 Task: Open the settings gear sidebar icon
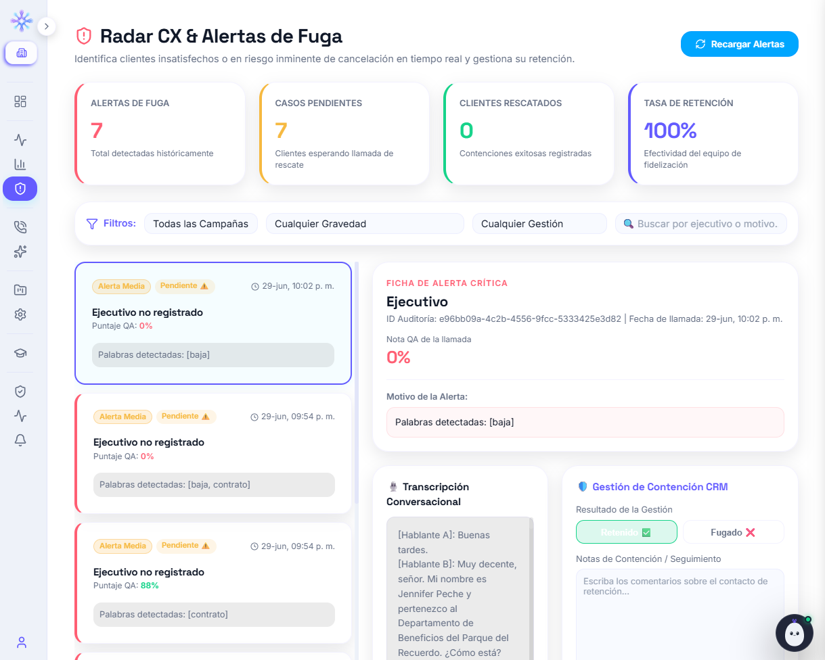coord(20,314)
